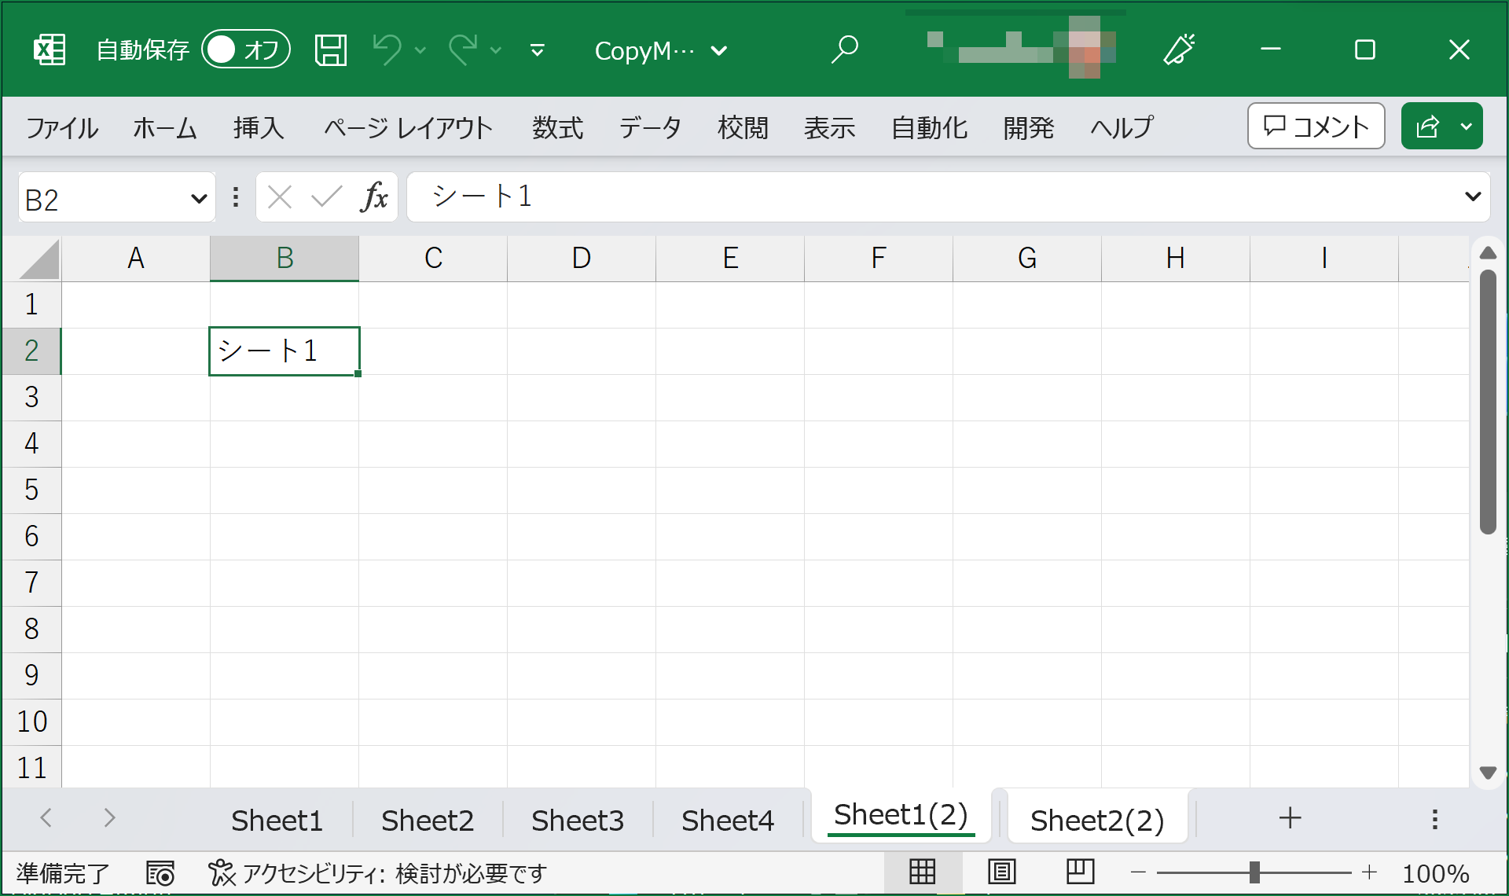This screenshot has height=896, width=1509.
Task: Open Customize Quick Access Toolbar menu
Action: click(538, 50)
